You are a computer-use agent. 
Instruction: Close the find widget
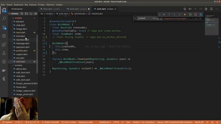(200, 18)
